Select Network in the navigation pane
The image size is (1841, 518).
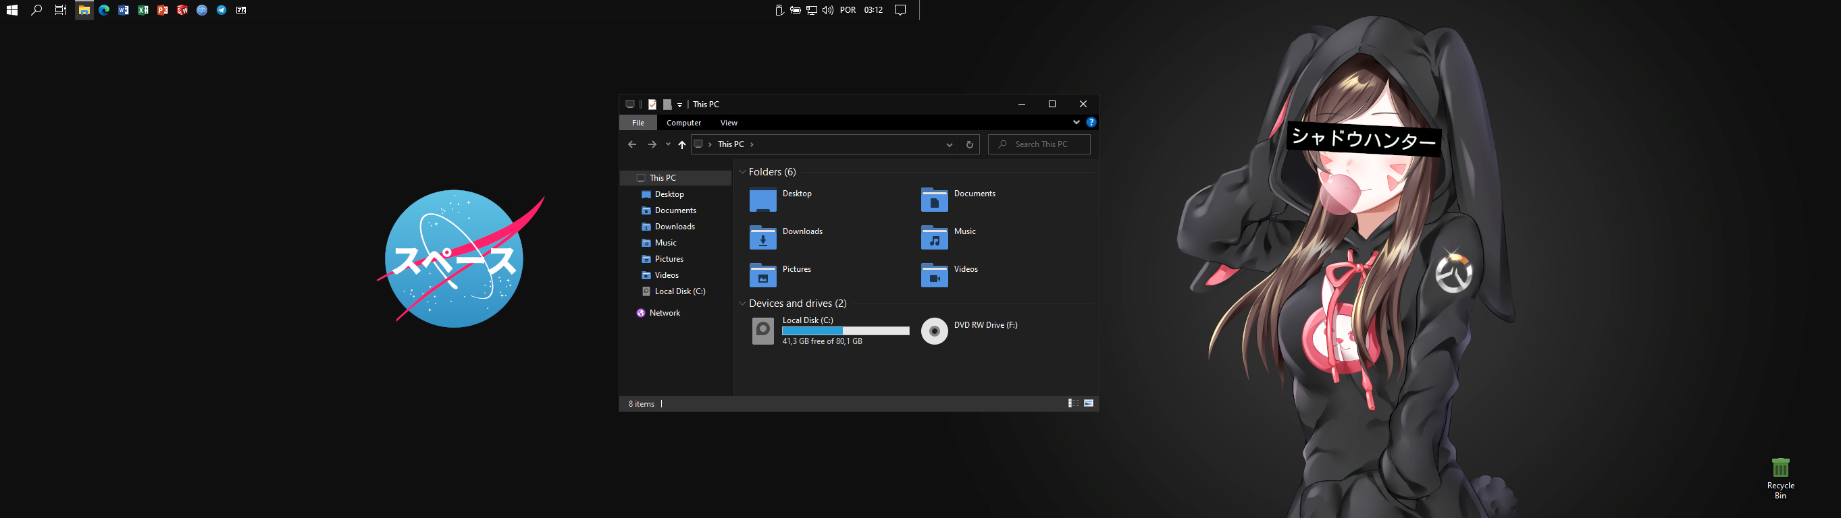pos(664,313)
